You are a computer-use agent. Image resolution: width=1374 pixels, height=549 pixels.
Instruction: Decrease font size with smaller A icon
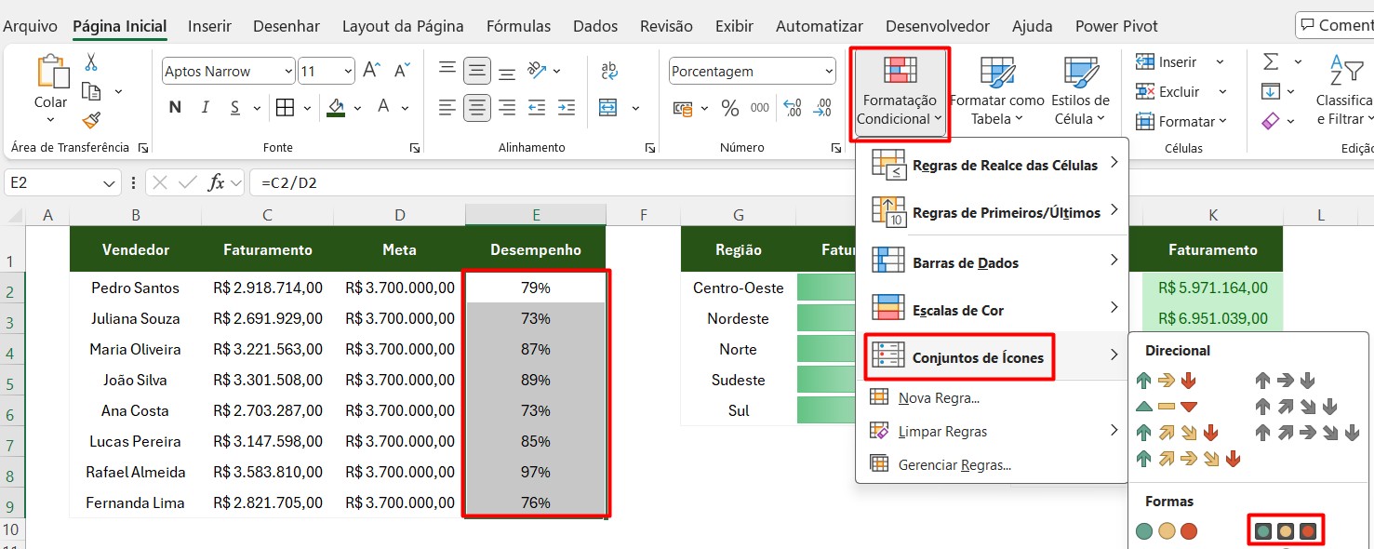click(402, 71)
